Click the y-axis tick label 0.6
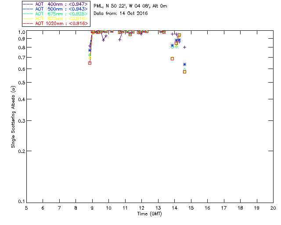Image resolution: width=281 pixels, height=225 pixels. click(x=22, y=69)
